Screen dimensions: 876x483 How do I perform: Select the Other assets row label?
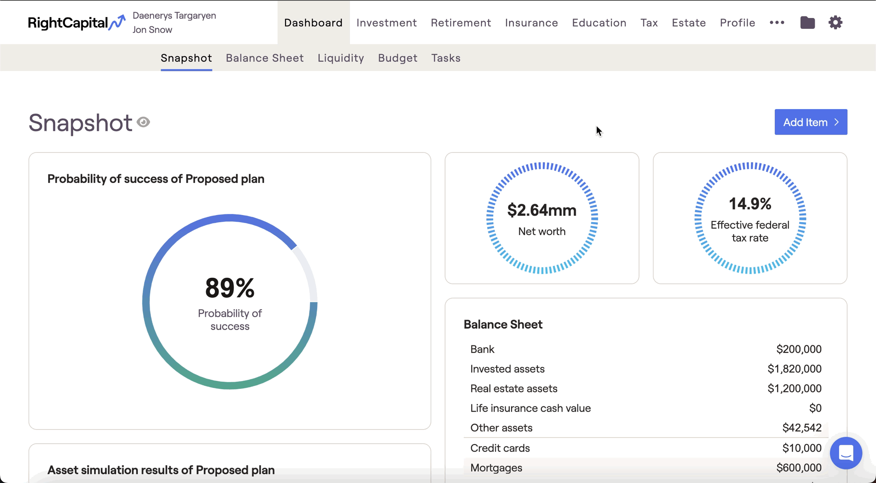pos(501,427)
